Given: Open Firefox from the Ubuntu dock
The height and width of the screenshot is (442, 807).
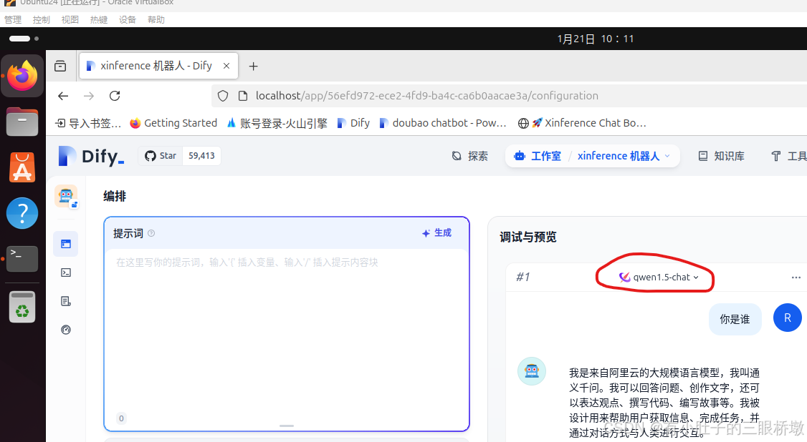Looking at the screenshot, I should point(22,76).
